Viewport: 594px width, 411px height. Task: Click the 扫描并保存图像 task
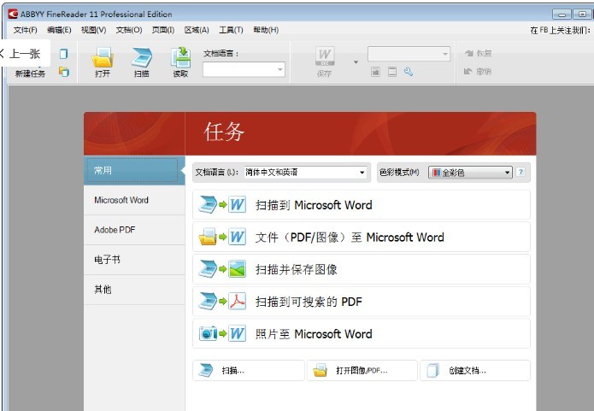(x=362, y=269)
